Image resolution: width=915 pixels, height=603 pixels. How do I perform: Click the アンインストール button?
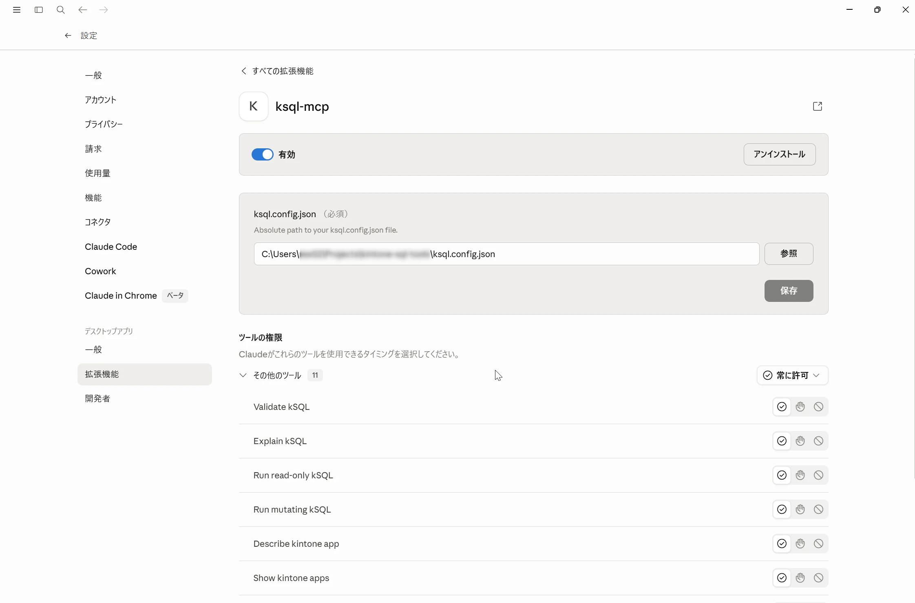click(780, 154)
